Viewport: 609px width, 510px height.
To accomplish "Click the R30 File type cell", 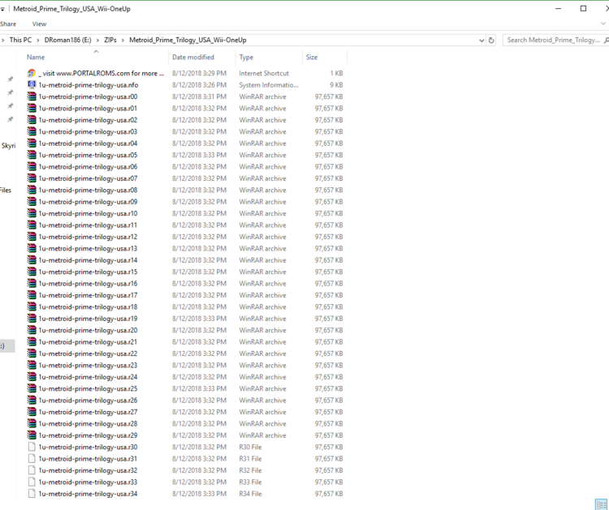I will click(250, 447).
